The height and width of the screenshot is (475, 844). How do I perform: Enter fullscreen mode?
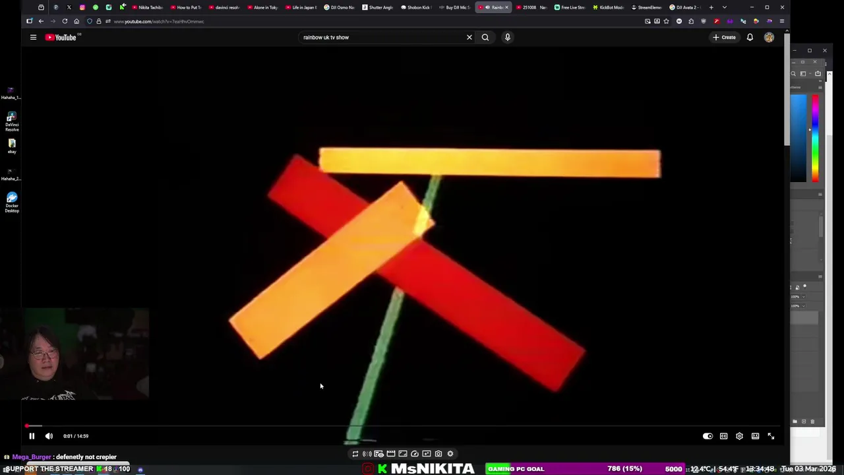(771, 436)
